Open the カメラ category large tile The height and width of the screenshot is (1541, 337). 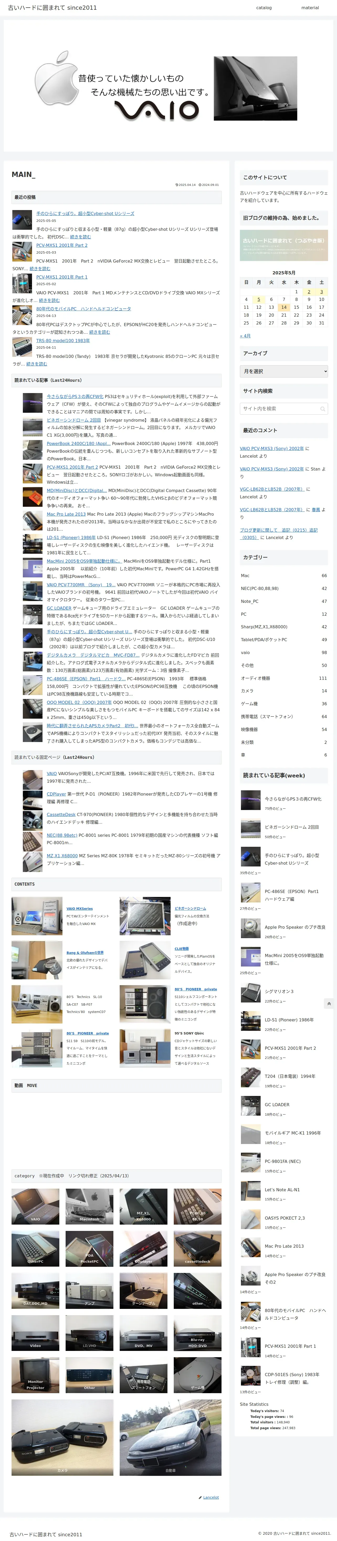(x=62, y=1438)
